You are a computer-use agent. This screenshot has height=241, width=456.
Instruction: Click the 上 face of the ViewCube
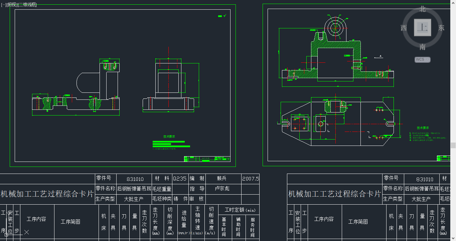pos(422,28)
